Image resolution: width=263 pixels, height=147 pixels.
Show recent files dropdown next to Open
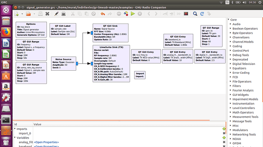(x=34, y=14)
